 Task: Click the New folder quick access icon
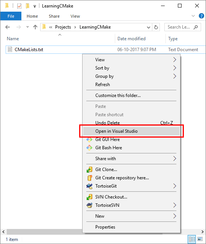click(x=27, y=6)
